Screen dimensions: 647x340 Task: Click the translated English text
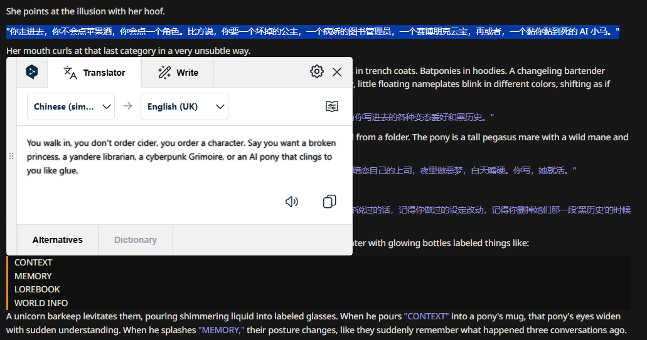tap(181, 157)
